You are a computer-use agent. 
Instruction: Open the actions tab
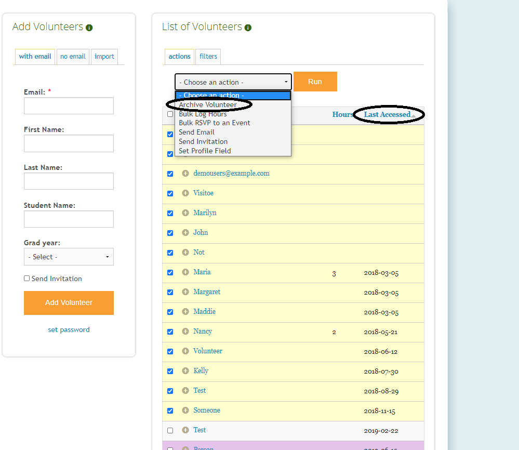click(x=179, y=56)
